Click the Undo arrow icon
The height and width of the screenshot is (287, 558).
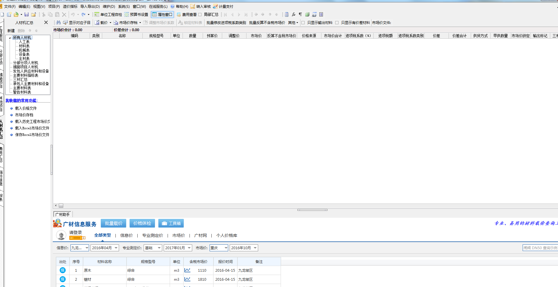click(x=73, y=14)
